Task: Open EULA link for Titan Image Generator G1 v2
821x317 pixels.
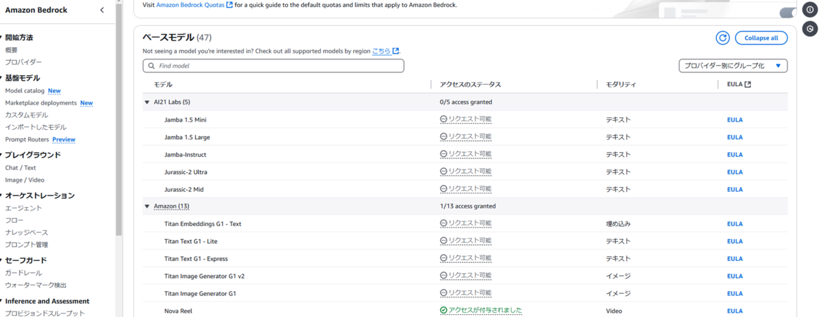Action: pos(735,276)
